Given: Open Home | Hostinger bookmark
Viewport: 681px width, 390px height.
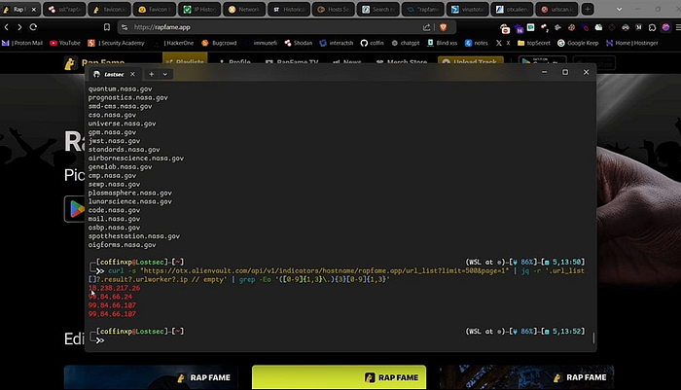Looking at the screenshot, I should tap(632, 43).
